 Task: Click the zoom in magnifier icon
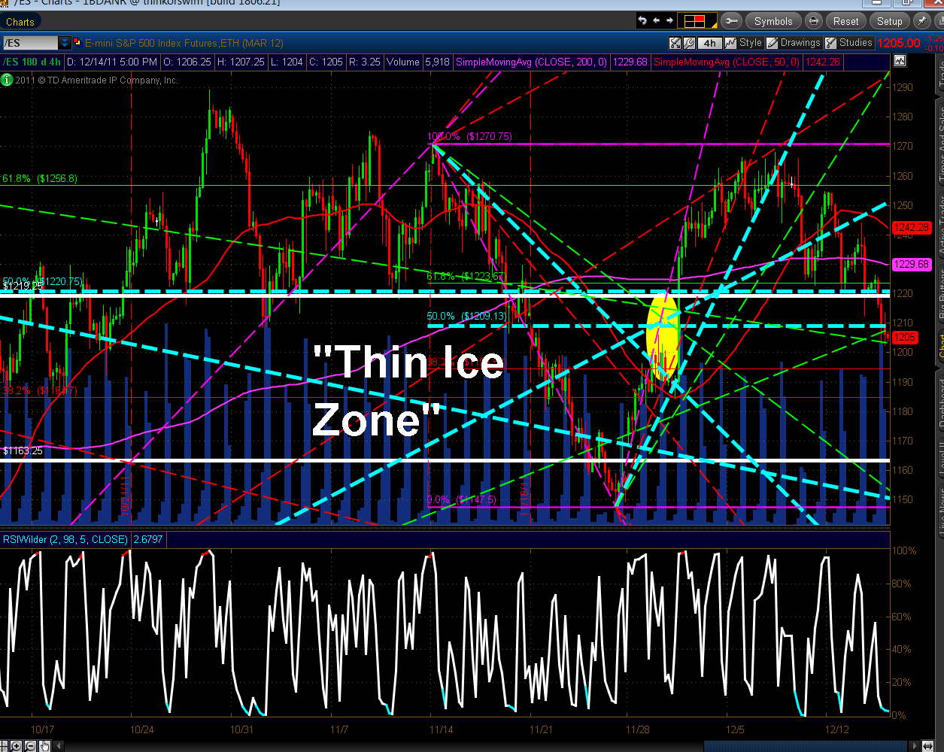pyautogui.click(x=17, y=746)
